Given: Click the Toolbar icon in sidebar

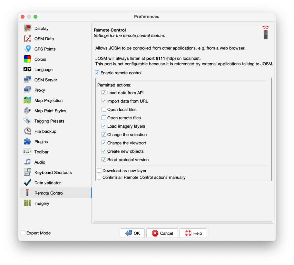Looking at the screenshot, I should [x=27, y=152].
